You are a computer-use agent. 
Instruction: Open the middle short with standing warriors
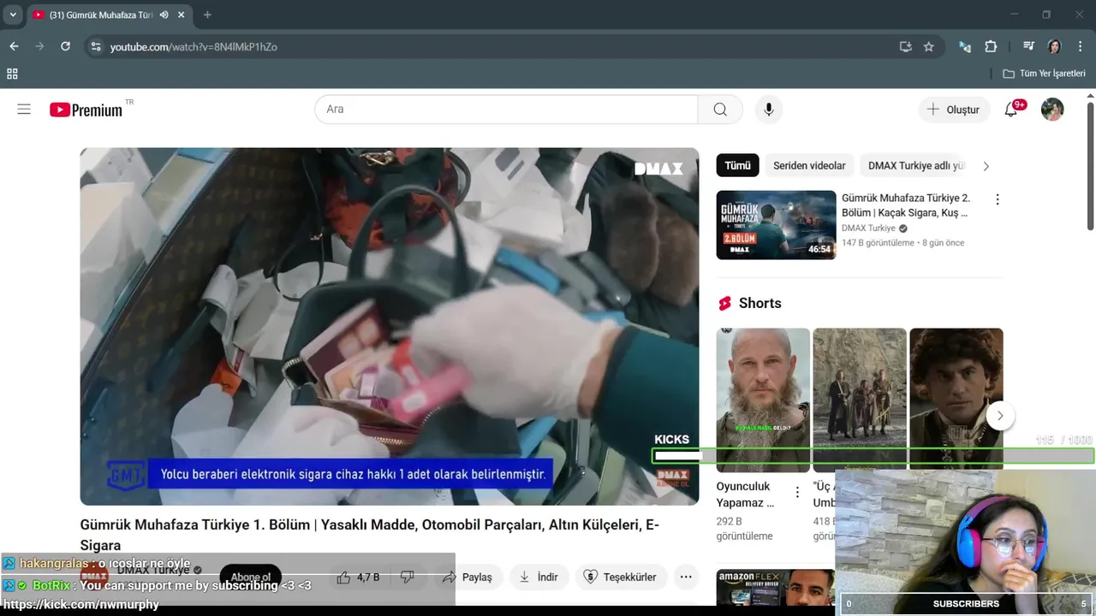(860, 399)
